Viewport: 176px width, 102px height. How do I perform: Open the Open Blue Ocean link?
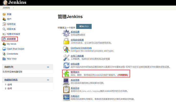coord(16,49)
